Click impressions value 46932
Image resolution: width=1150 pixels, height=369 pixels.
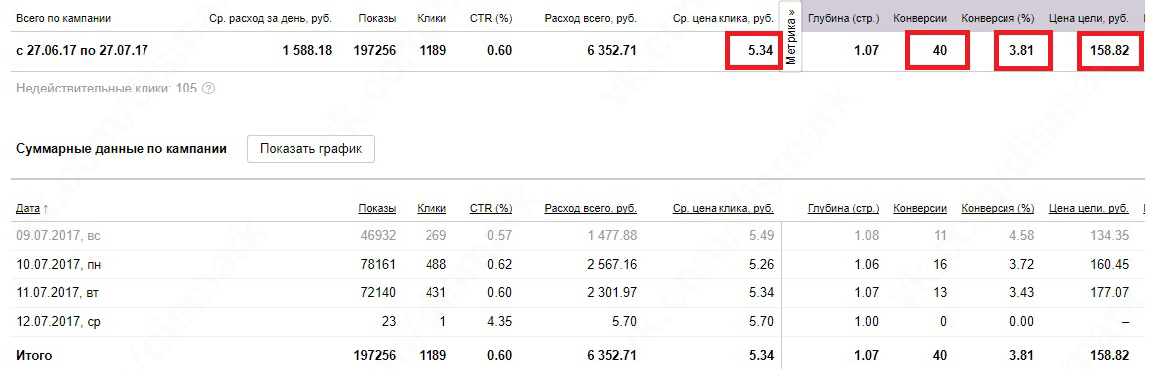379,236
